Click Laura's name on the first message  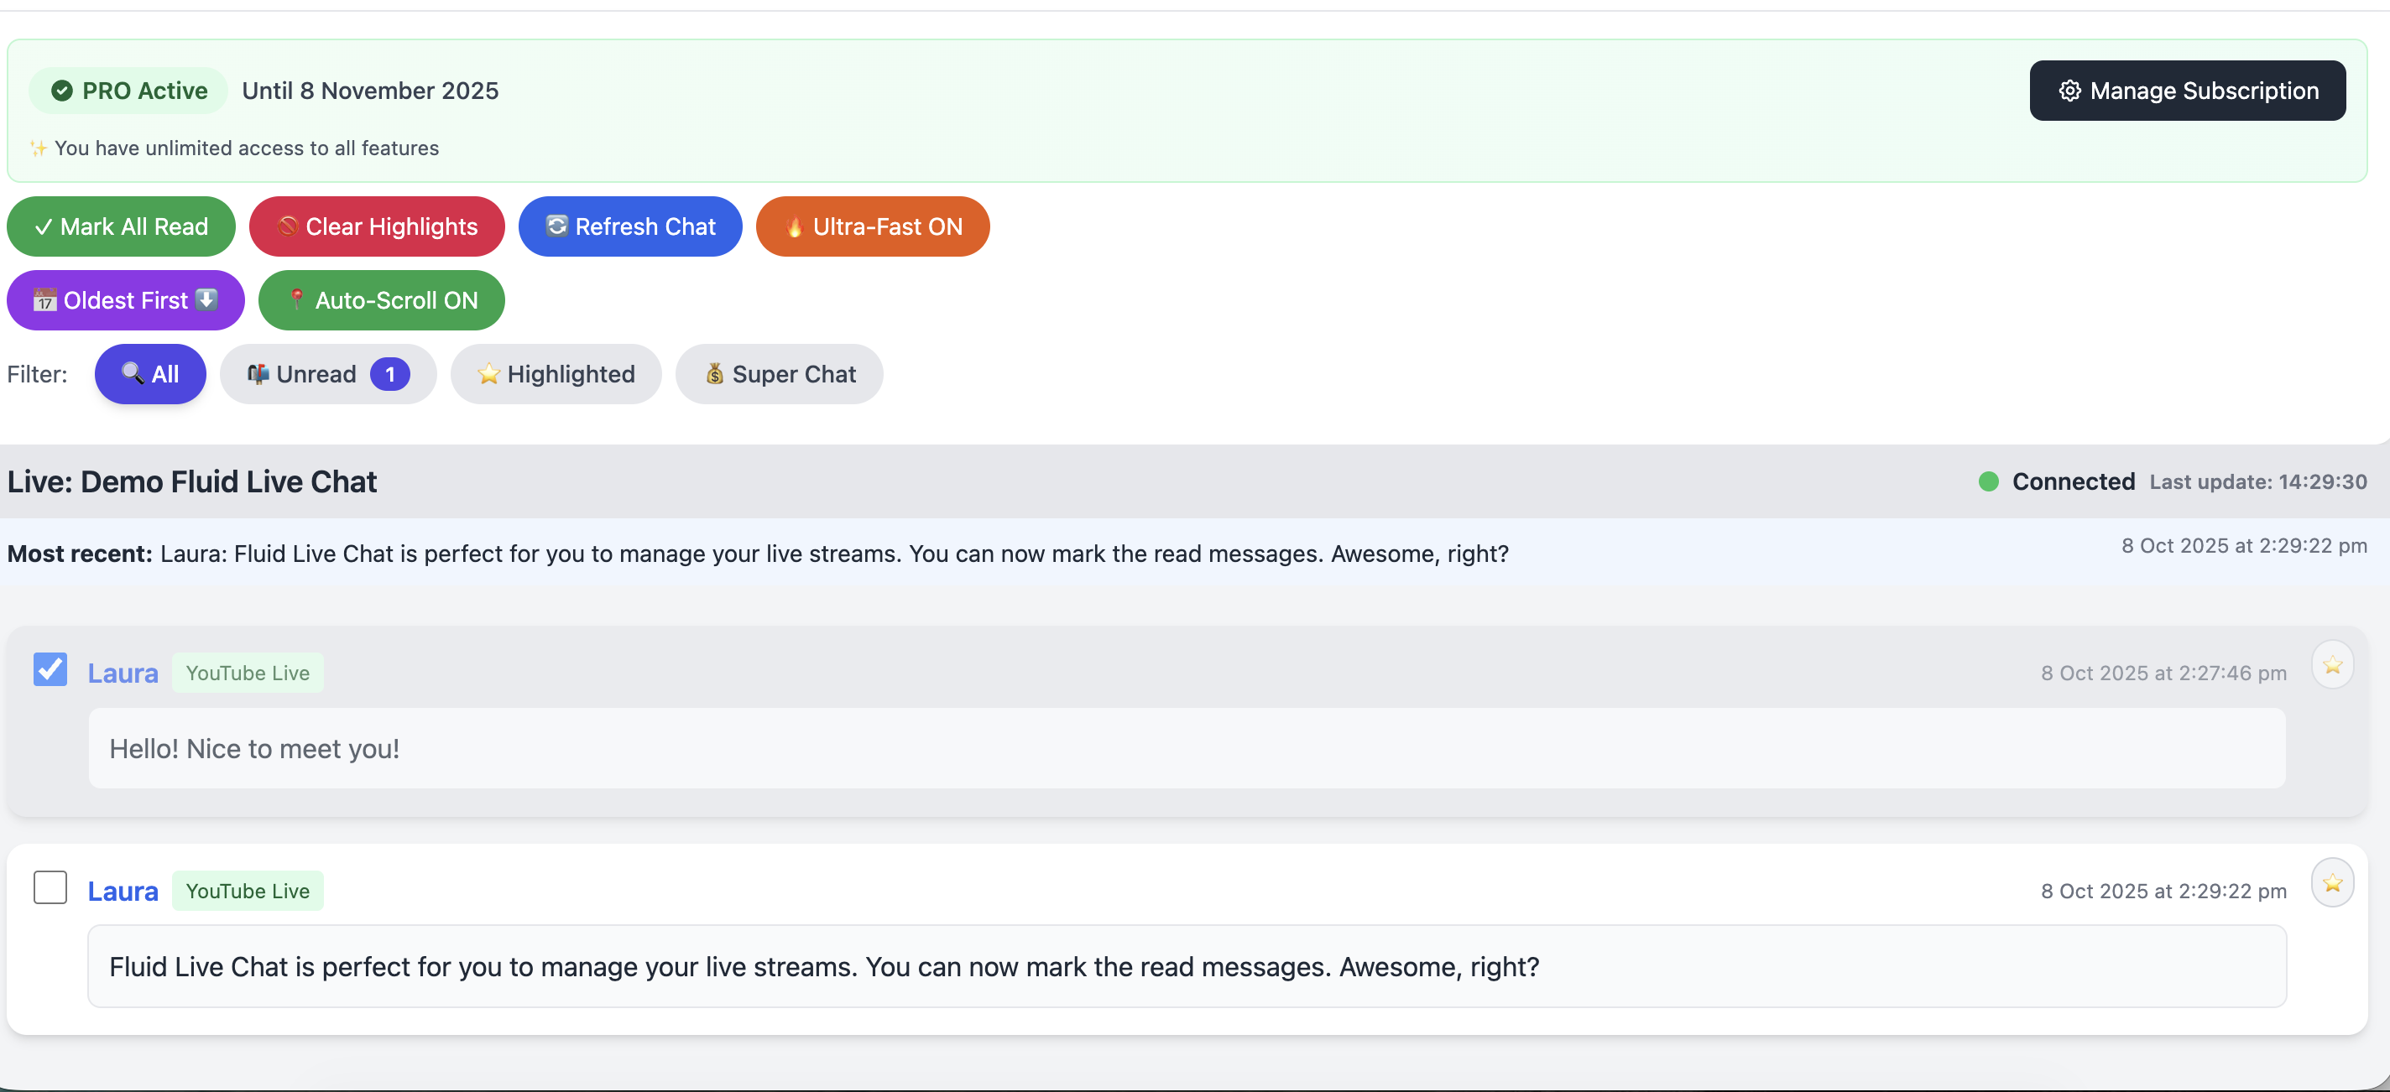(x=123, y=673)
